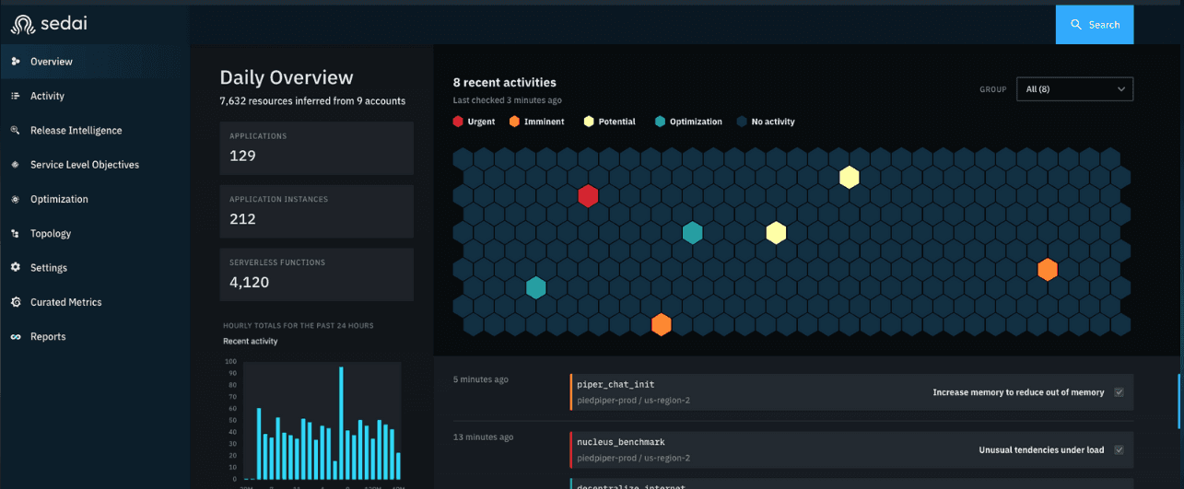Open Settings from the sidebar
Image resolution: width=1184 pixels, height=489 pixels.
coord(95,267)
